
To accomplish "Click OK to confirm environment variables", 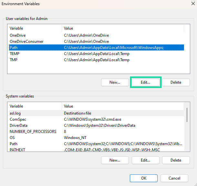I will click(143, 178).
